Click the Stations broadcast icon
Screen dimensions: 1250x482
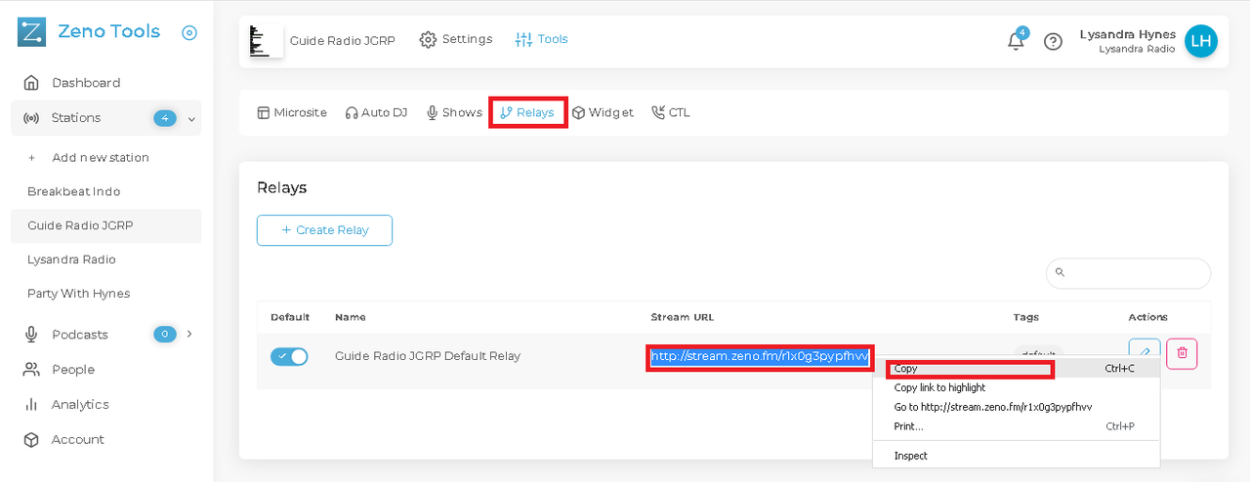[x=31, y=118]
